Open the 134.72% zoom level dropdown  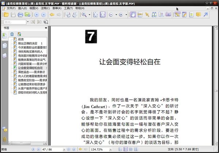[x=111, y=149]
